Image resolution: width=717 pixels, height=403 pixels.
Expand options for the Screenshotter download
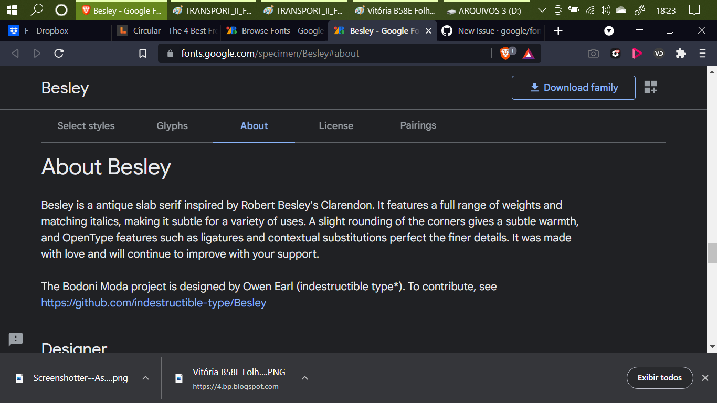145,378
